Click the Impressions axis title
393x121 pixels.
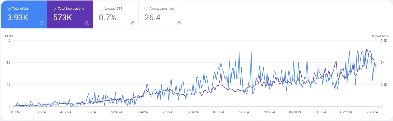click(x=380, y=36)
